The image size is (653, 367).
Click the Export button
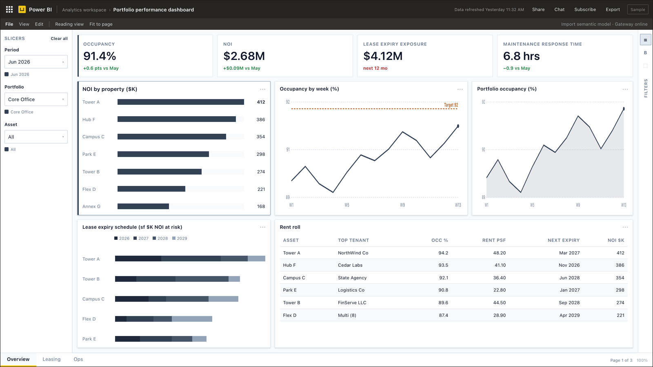pos(613,9)
